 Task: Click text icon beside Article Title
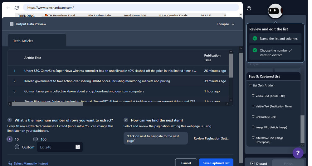coord(253,96)
